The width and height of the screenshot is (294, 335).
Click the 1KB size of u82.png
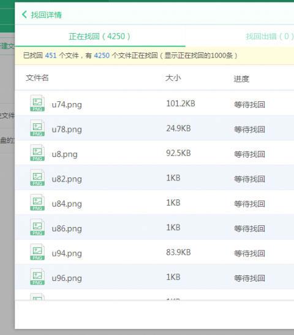point(173,178)
